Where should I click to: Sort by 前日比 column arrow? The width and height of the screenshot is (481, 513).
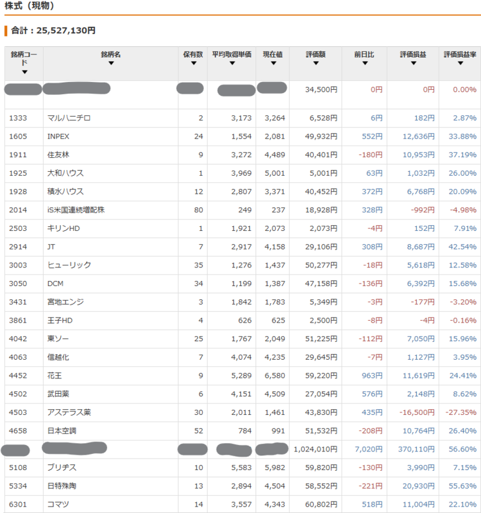(x=365, y=63)
